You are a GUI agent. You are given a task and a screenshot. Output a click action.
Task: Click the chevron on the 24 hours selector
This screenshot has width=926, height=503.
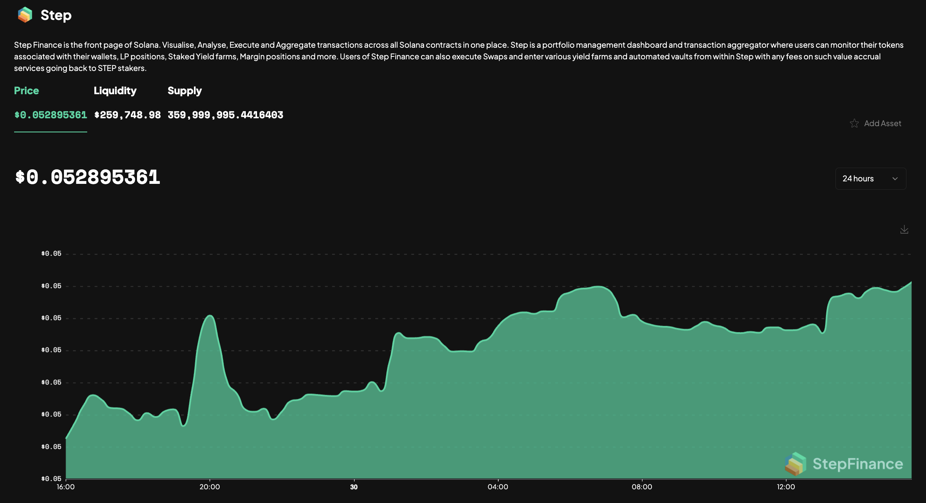click(895, 178)
